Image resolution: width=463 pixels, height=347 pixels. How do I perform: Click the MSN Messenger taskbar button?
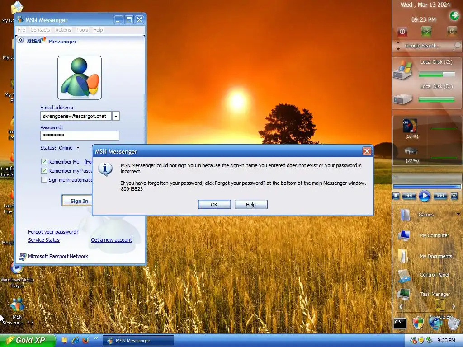coord(138,341)
